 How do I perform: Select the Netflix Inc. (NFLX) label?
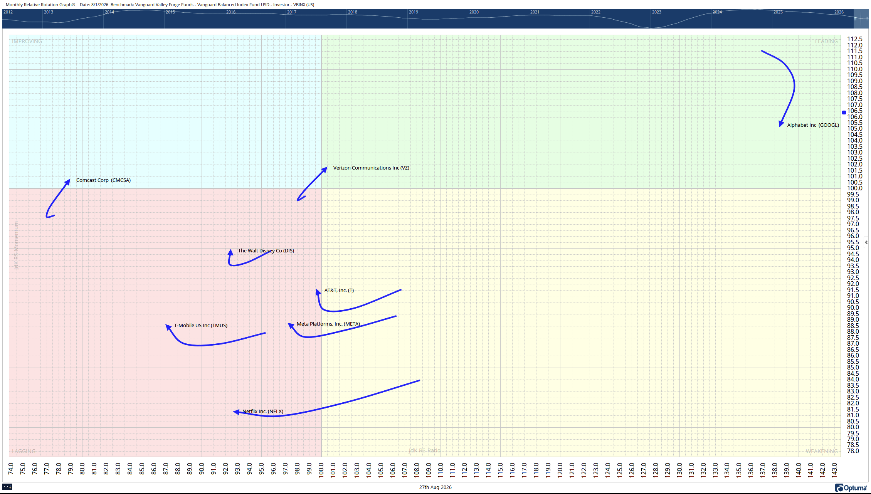[x=263, y=412]
